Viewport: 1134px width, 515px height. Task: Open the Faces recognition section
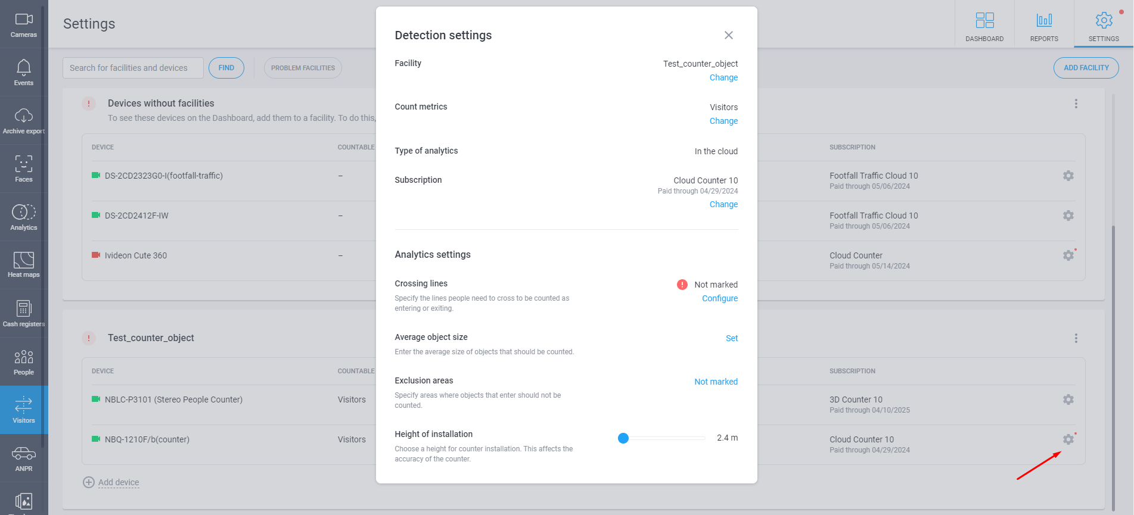pyautogui.click(x=24, y=169)
